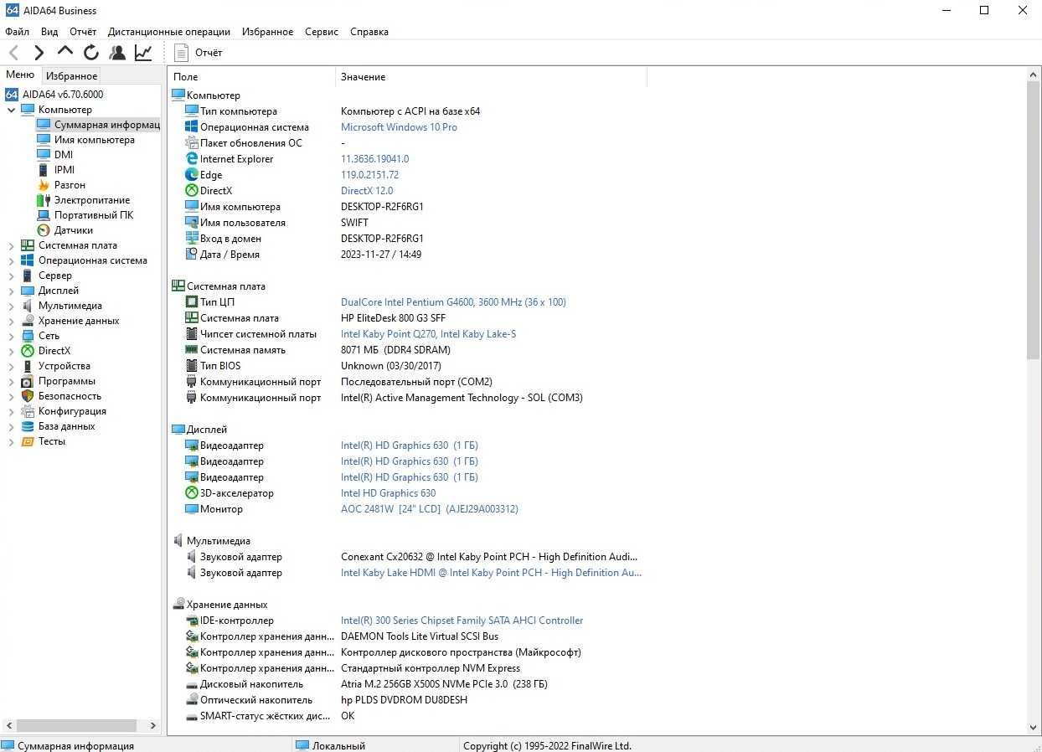The image size is (1042, 752).
Task: Select the IPMI tree icon
Action: [x=44, y=170]
